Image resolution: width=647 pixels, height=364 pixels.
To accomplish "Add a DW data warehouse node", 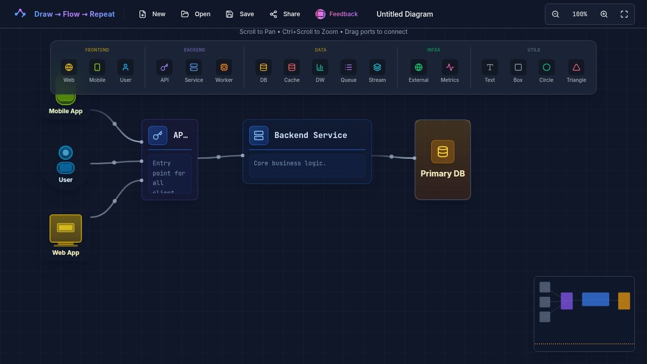I will 320,71.
